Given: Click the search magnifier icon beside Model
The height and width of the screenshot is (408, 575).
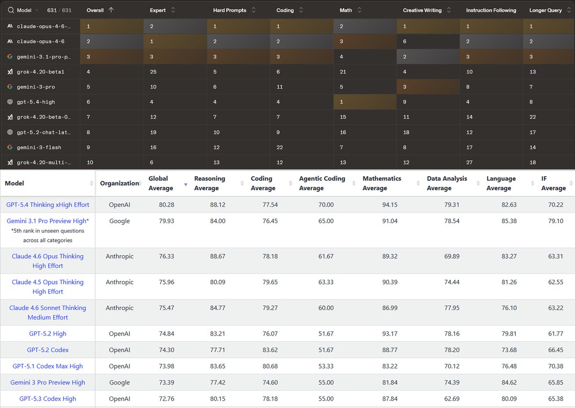Looking at the screenshot, I should point(11,10).
